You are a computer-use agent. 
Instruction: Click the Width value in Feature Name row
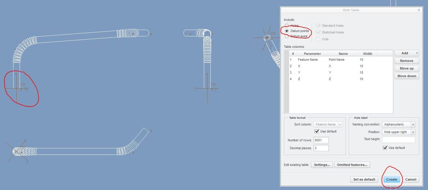point(362,59)
